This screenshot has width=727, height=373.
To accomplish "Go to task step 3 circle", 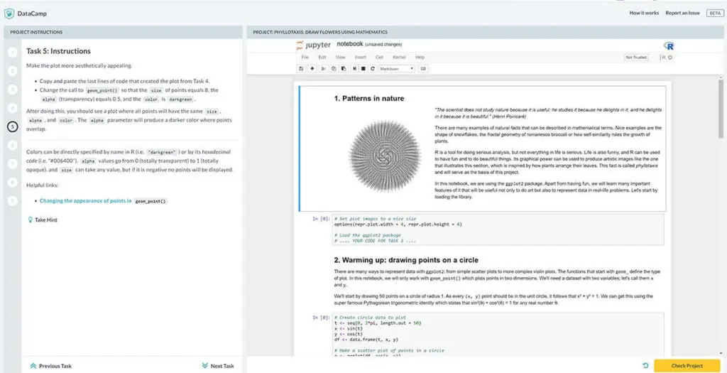I will (x=13, y=89).
